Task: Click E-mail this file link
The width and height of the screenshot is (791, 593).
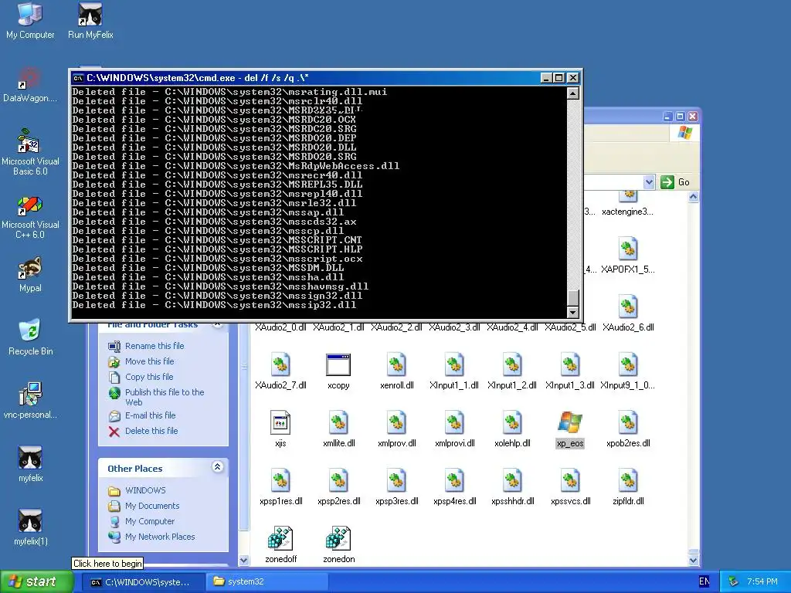Action: coord(151,415)
